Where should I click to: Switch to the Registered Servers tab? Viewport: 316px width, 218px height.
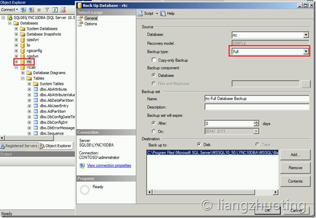[19, 146]
